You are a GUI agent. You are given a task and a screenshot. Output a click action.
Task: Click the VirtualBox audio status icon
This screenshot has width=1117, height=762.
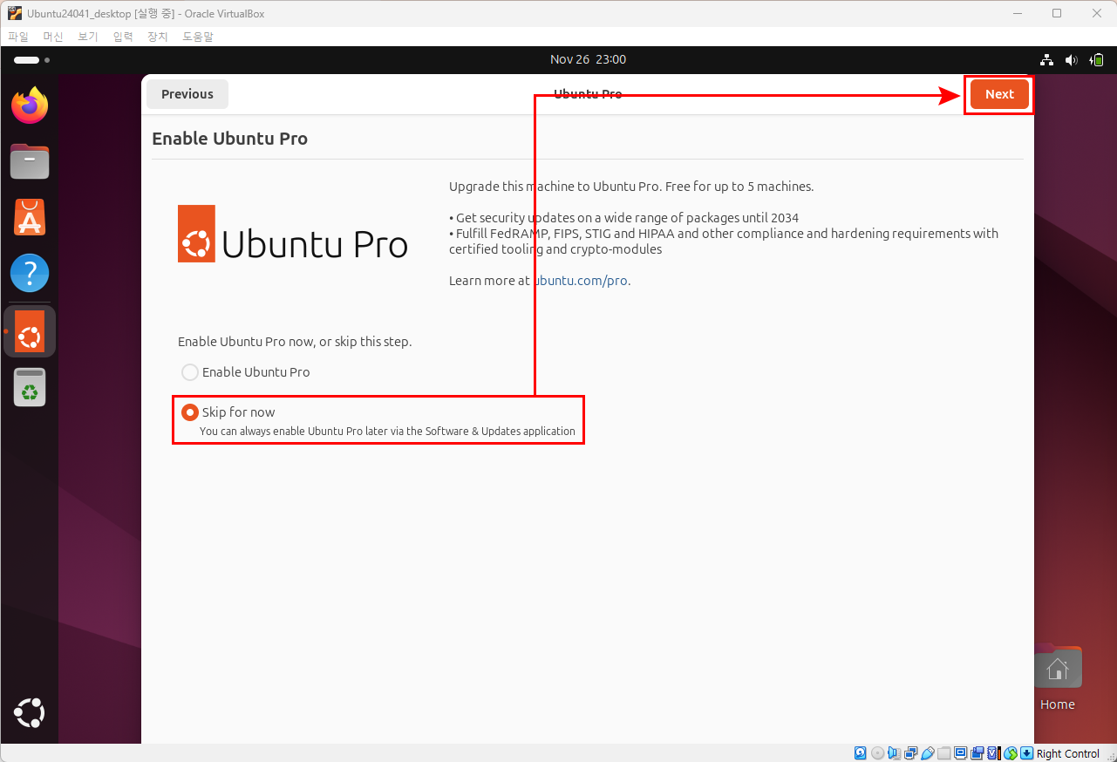[x=895, y=753]
